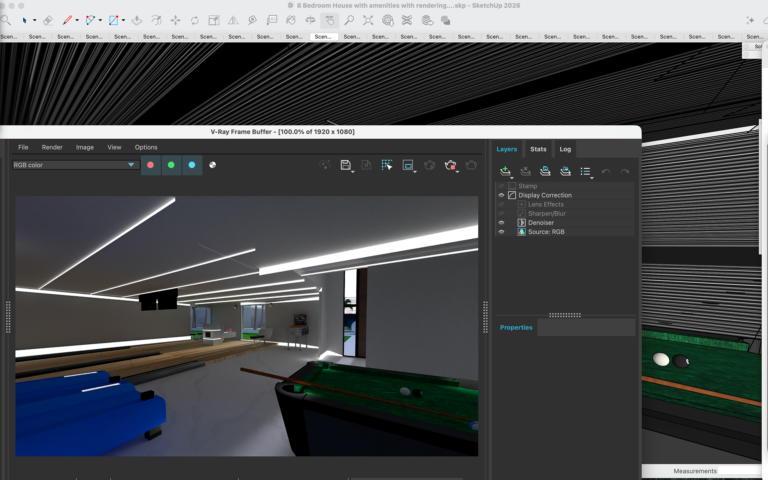
Task: Hide the Source: RGB layer
Action: [501, 232]
